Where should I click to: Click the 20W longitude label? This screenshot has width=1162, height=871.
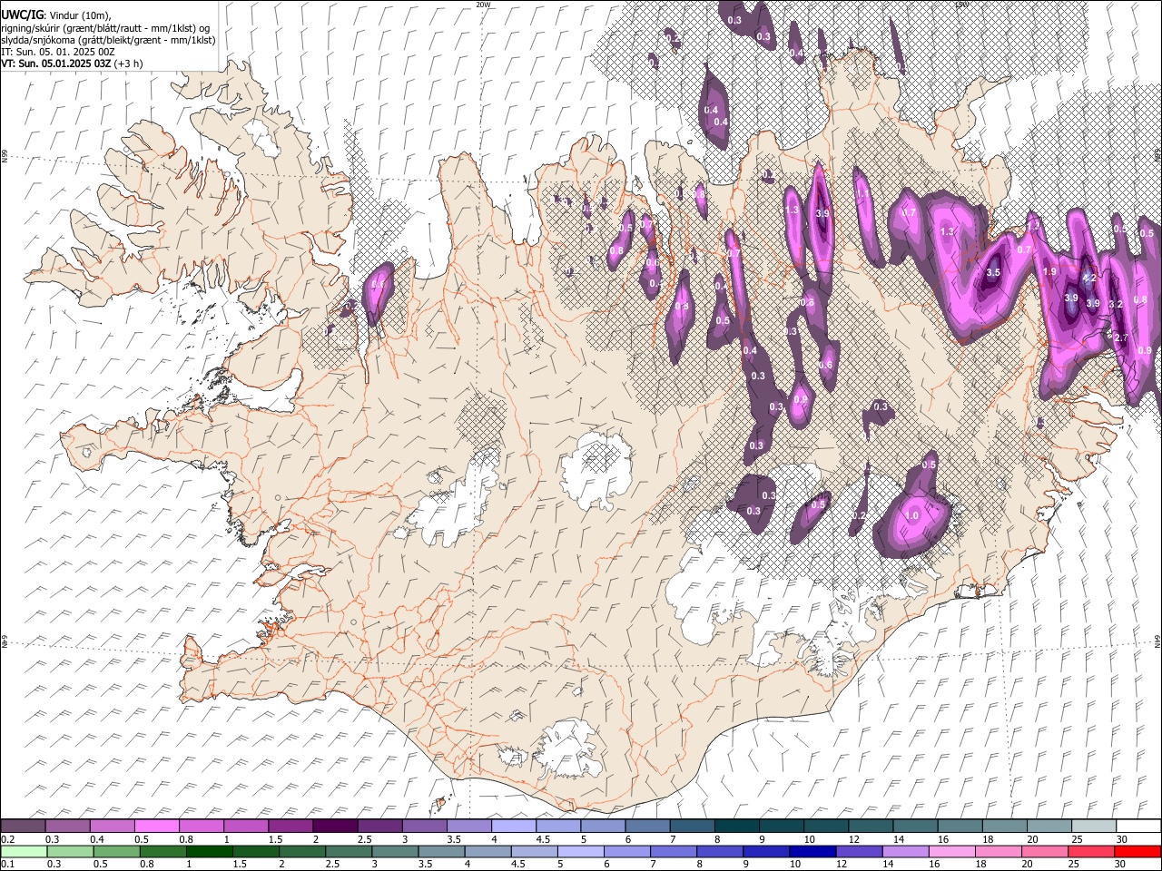click(483, 5)
